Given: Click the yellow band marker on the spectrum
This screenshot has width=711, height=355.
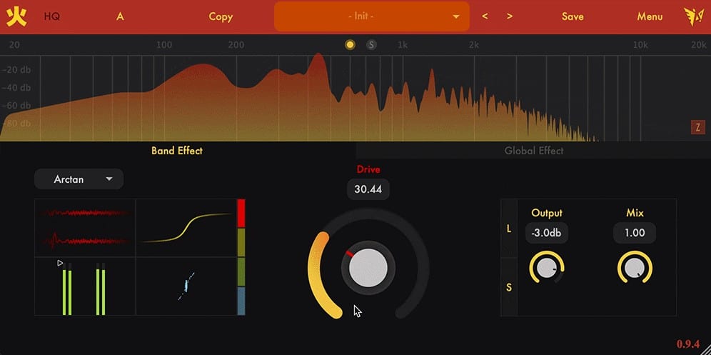Looking at the screenshot, I should pyautogui.click(x=350, y=45).
